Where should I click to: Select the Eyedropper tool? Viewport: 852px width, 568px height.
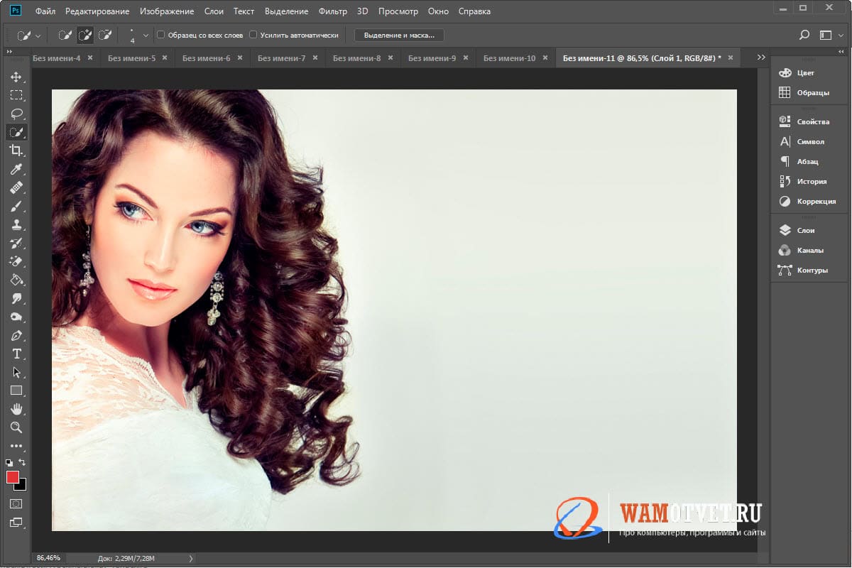16,169
